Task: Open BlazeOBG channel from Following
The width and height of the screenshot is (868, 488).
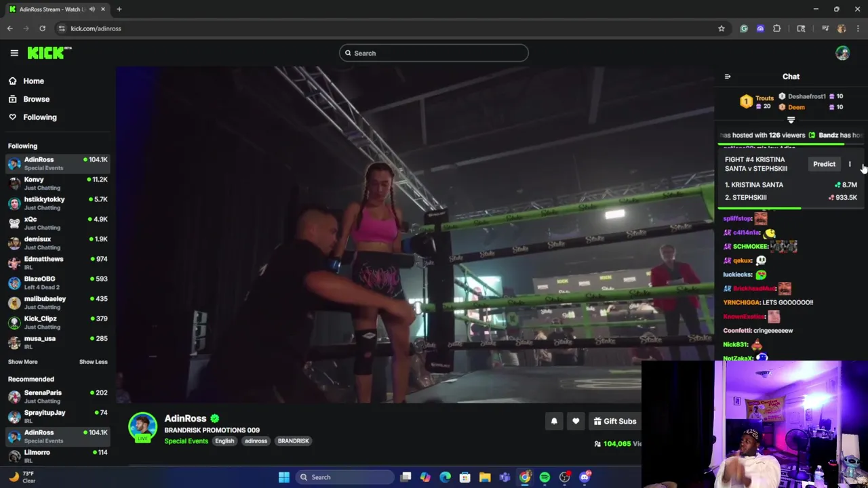Action: (58, 283)
